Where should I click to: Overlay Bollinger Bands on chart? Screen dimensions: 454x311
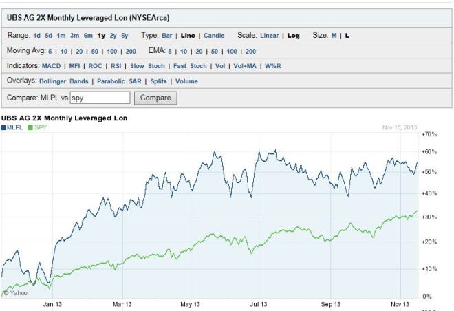(64, 81)
